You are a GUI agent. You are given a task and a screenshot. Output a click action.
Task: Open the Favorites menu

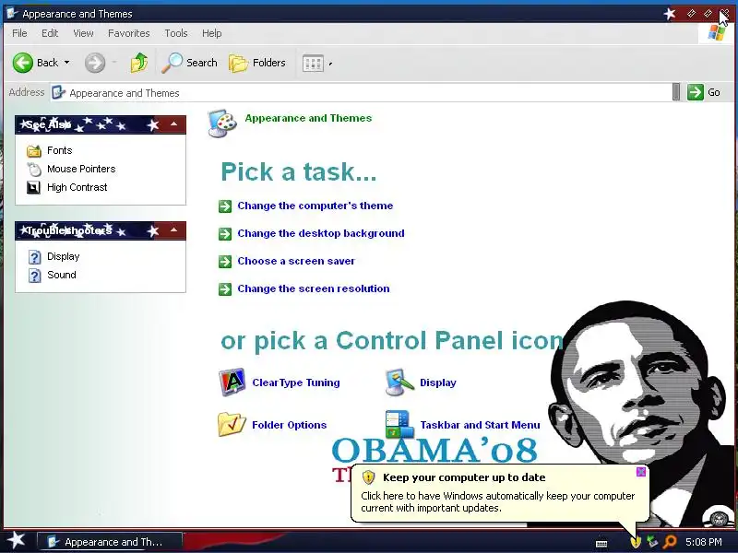(128, 33)
